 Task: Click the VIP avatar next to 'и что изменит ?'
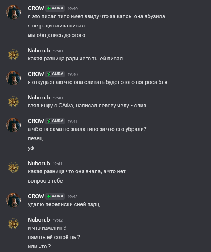(x=13, y=224)
